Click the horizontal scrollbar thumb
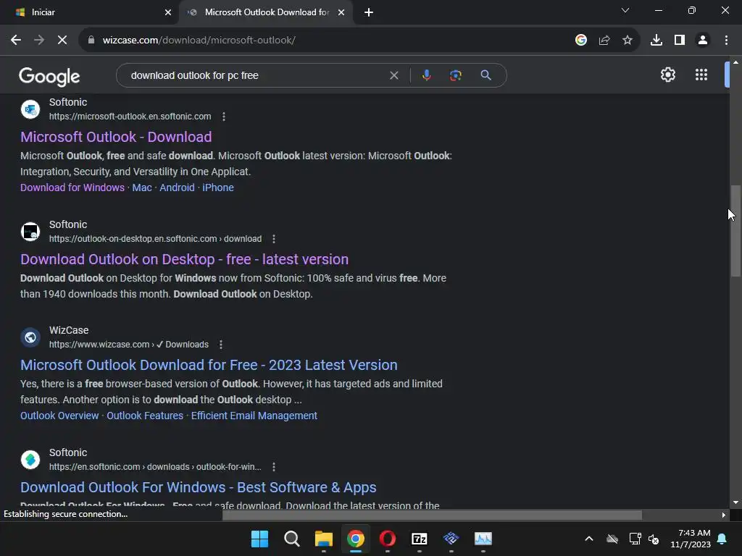 (432, 515)
